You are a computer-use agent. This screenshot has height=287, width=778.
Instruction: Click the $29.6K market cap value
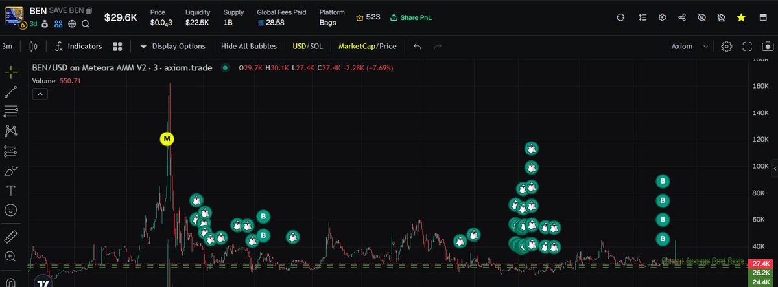(x=121, y=17)
